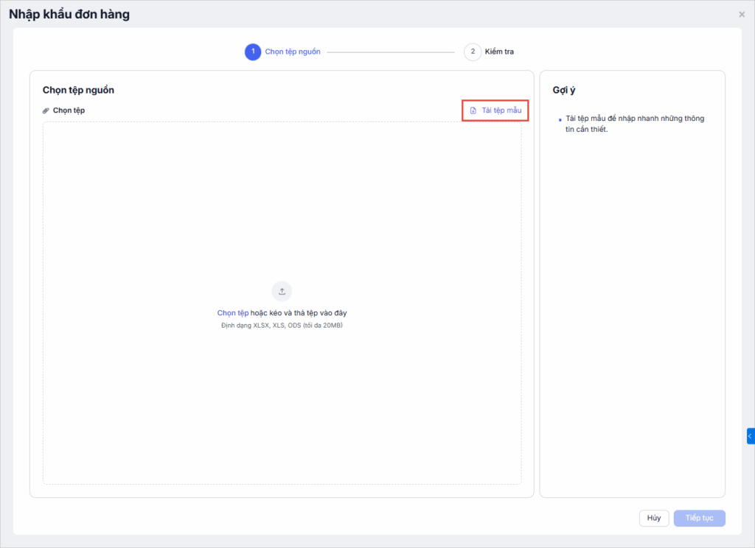
Task: Click the bullet marker in Gợi ý panel
Action: click(560, 119)
